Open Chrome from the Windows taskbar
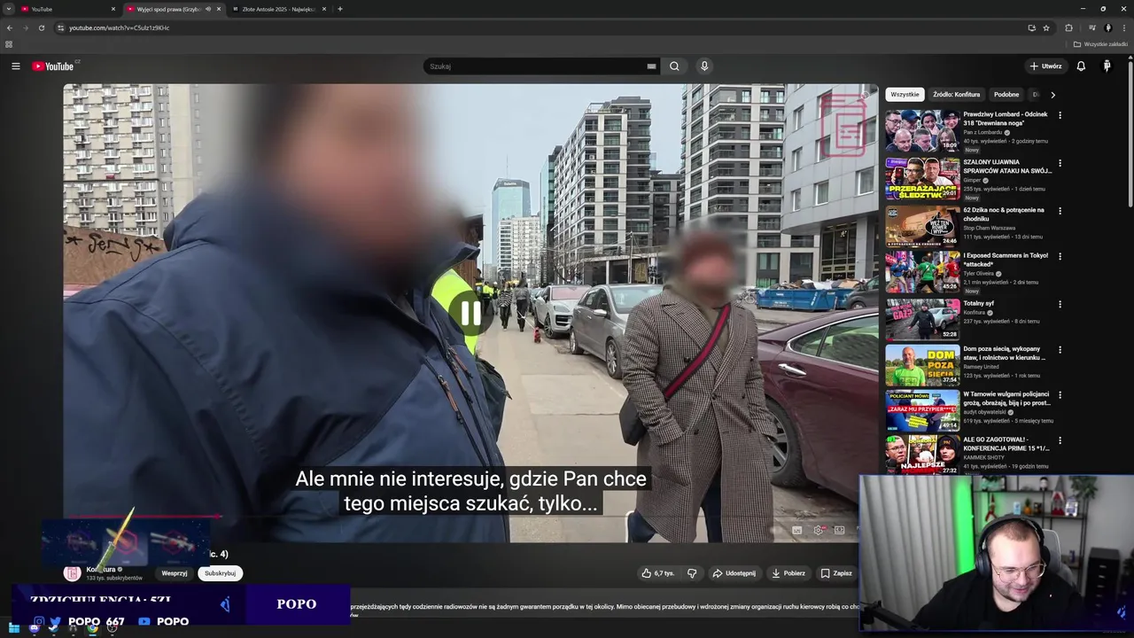This screenshot has width=1134, height=638. (x=92, y=628)
